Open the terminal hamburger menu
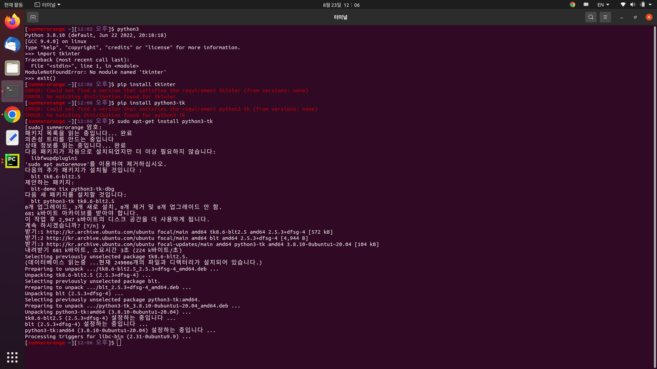The image size is (657, 369). click(605, 17)
